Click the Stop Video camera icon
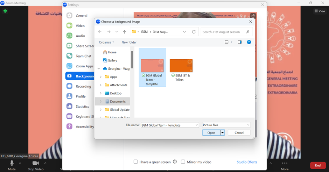 (x=35, y=163)
